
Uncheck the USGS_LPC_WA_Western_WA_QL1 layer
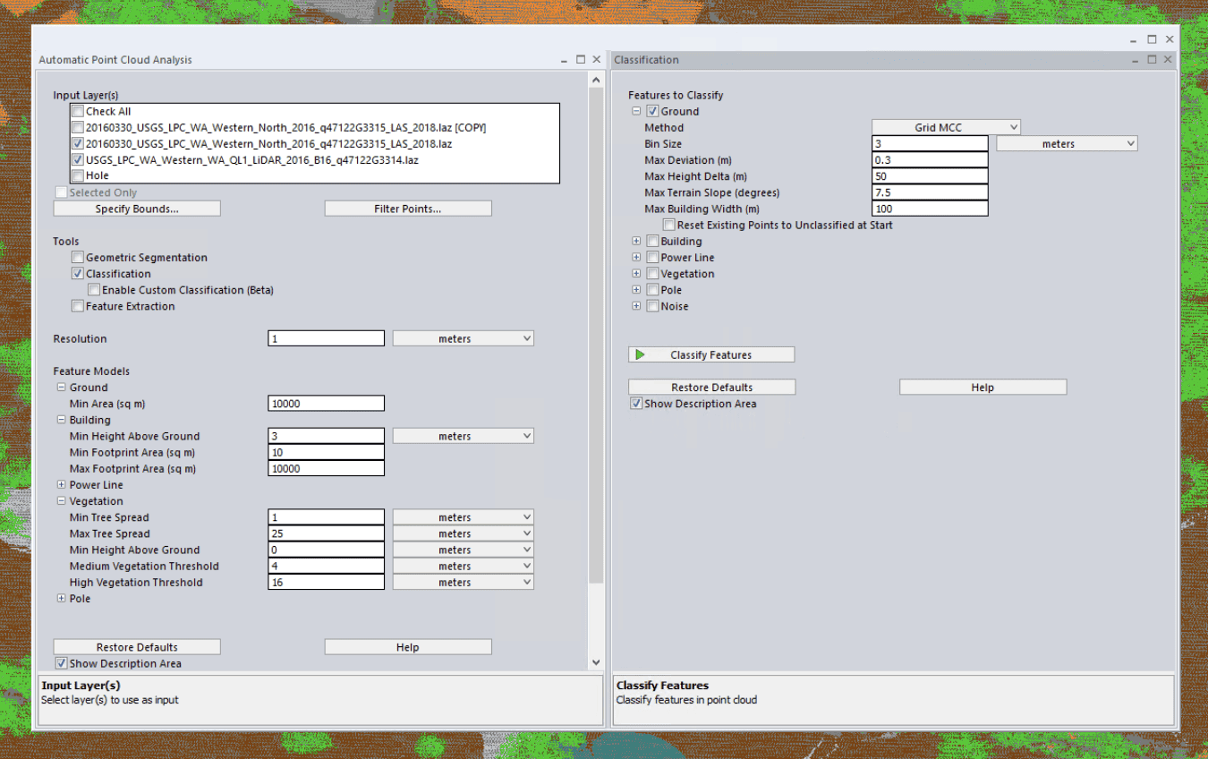[x=78, y=159]
